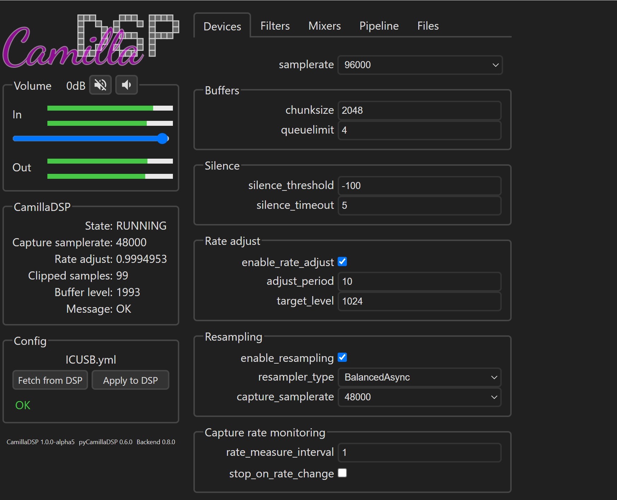Click the 'State: RUNNING' status text
This screenshot has width=617, height=500.
pos(126,226)
